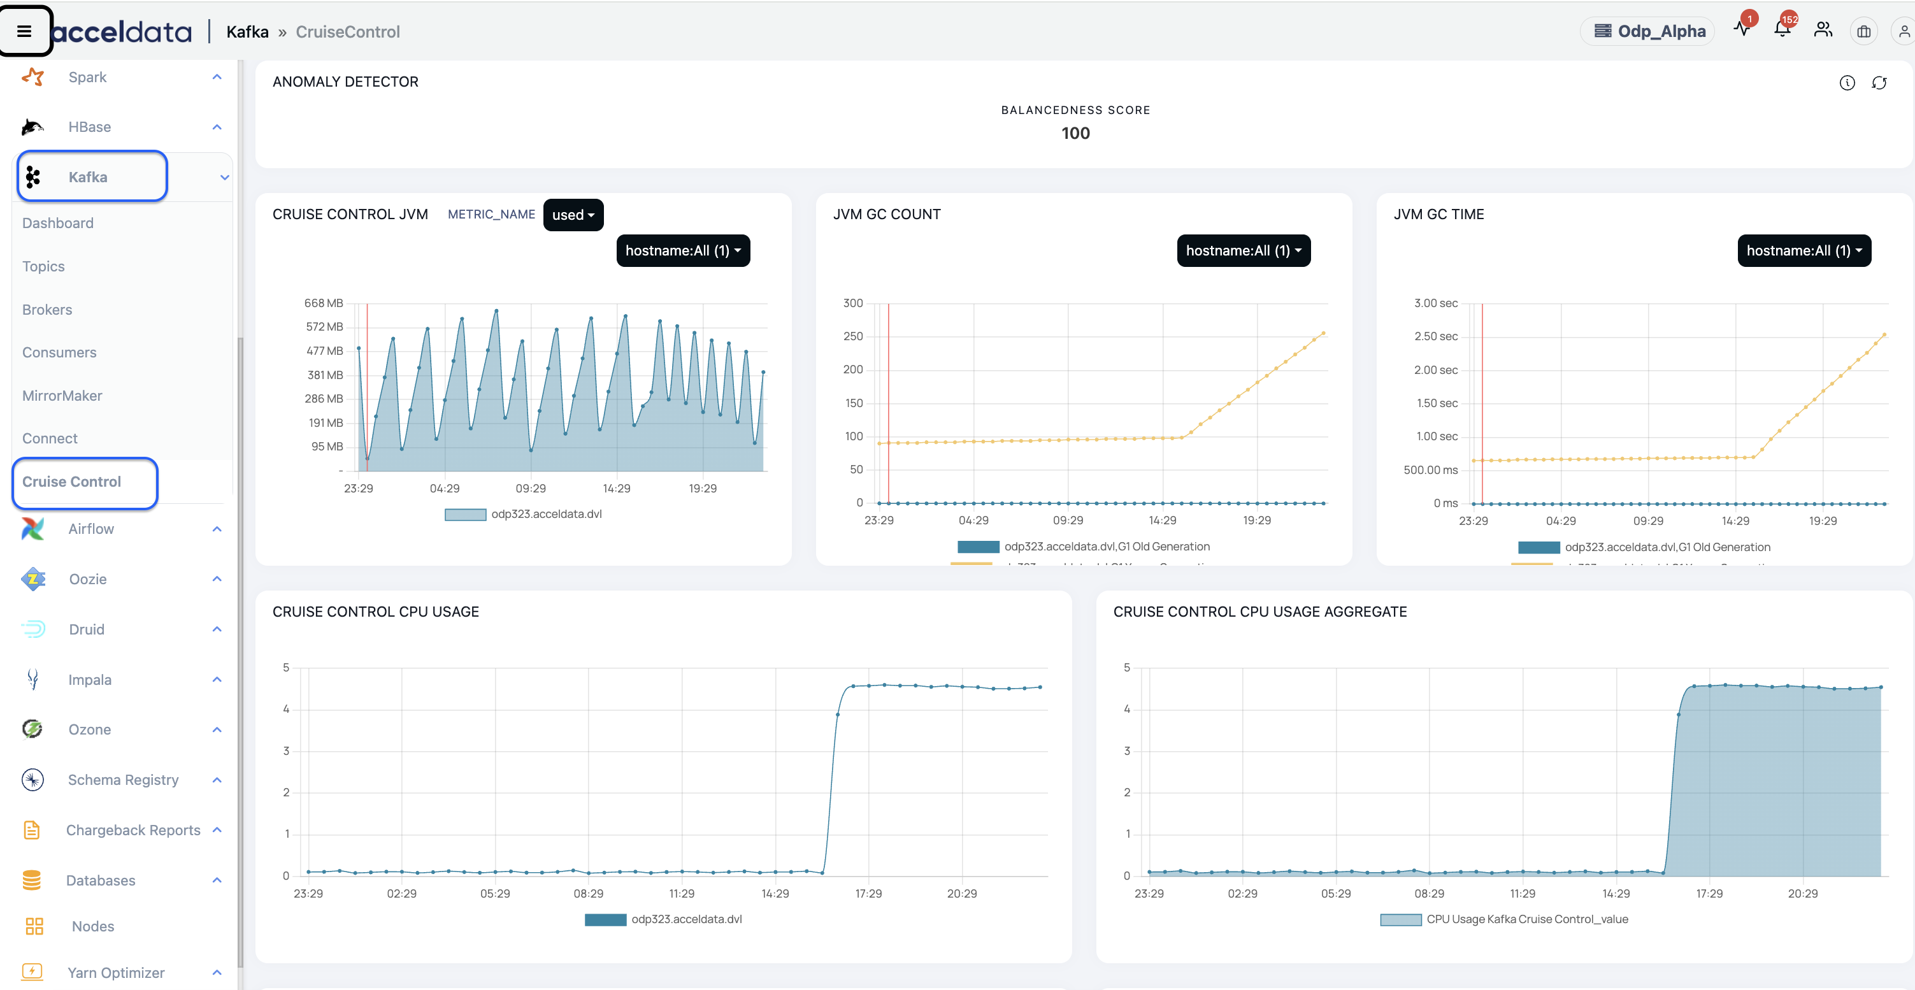Expand the Databases menu chevron

tap(217, 880)
